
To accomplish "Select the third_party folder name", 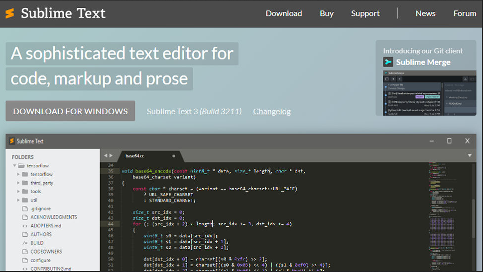I will tap(42, 183).
